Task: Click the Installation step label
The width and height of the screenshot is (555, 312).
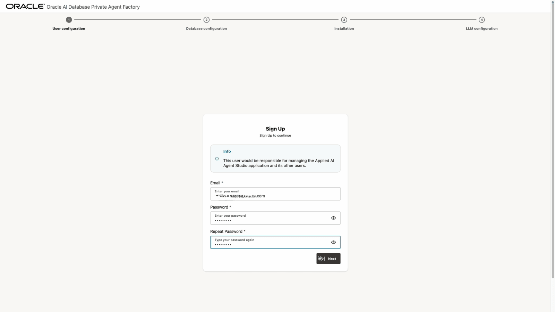Action: pos(344,28)
